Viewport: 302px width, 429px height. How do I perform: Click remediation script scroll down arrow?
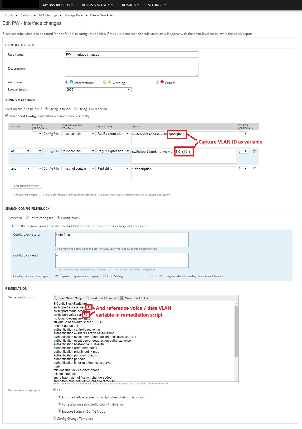236,379
